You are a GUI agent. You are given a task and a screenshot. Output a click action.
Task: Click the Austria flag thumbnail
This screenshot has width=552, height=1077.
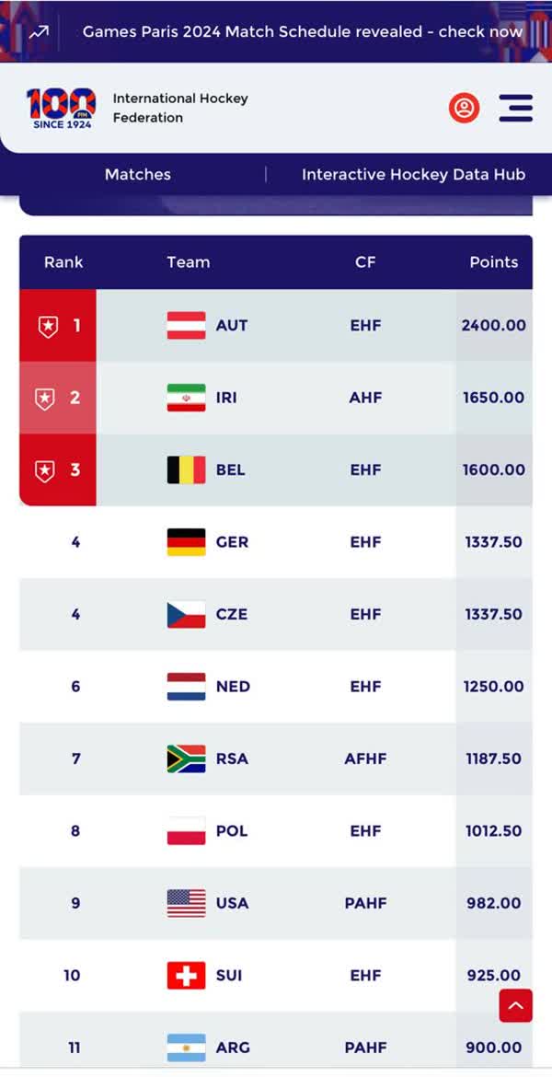pos(183,325)
